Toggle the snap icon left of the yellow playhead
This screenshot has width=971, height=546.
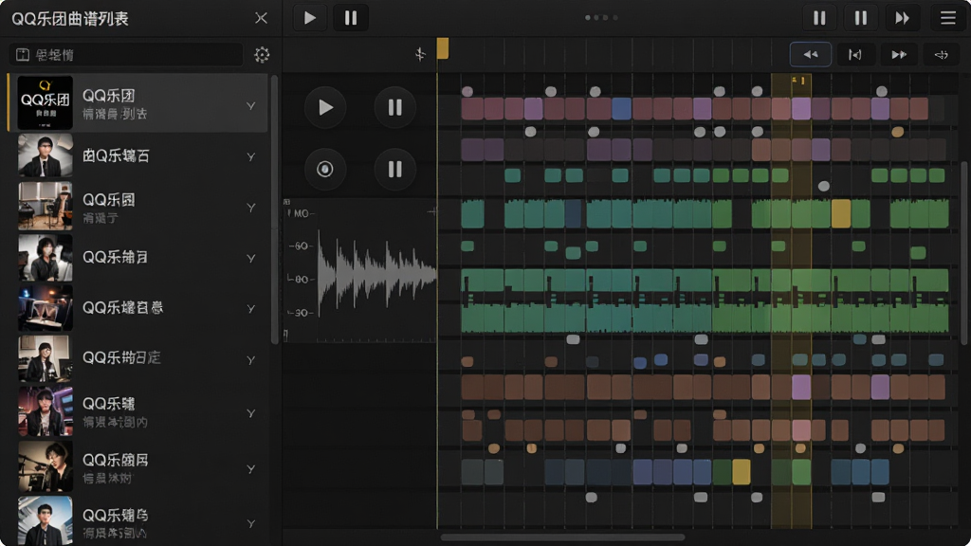[x=420, y=54]
